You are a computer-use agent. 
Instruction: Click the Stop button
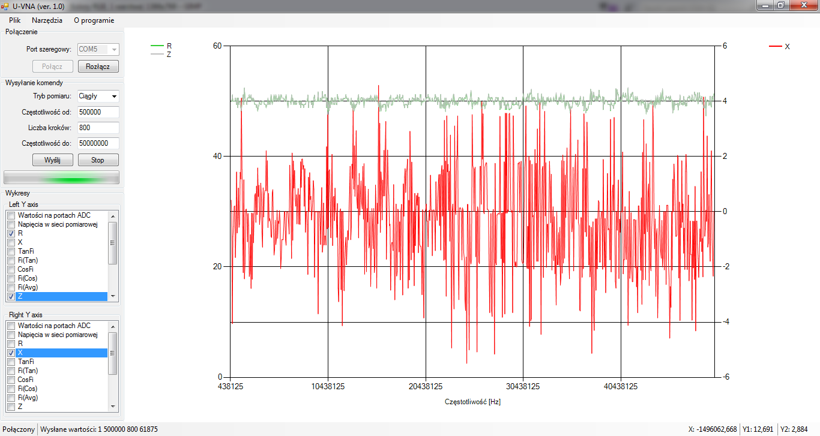pyautogui.click(x=98, y=160)
